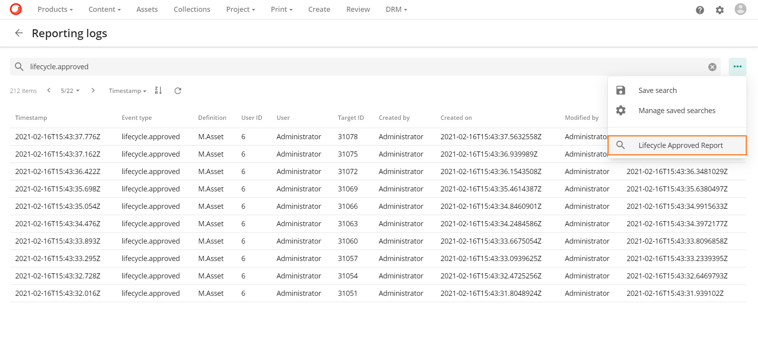
Task: Go to the next results page
Action: click(93, 91)
